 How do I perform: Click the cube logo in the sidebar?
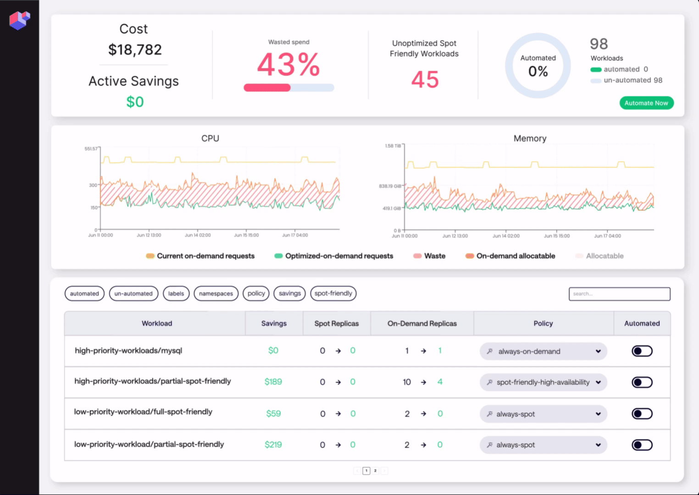pos(19,20)
